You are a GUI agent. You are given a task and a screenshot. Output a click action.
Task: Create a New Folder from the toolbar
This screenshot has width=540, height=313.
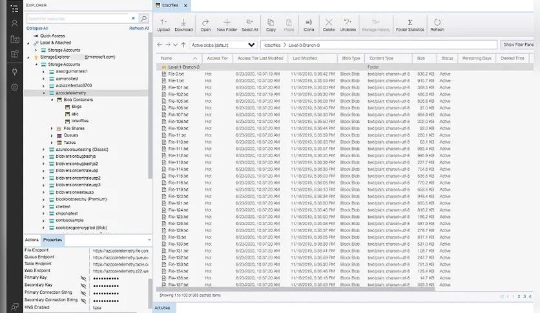(227, 25)
